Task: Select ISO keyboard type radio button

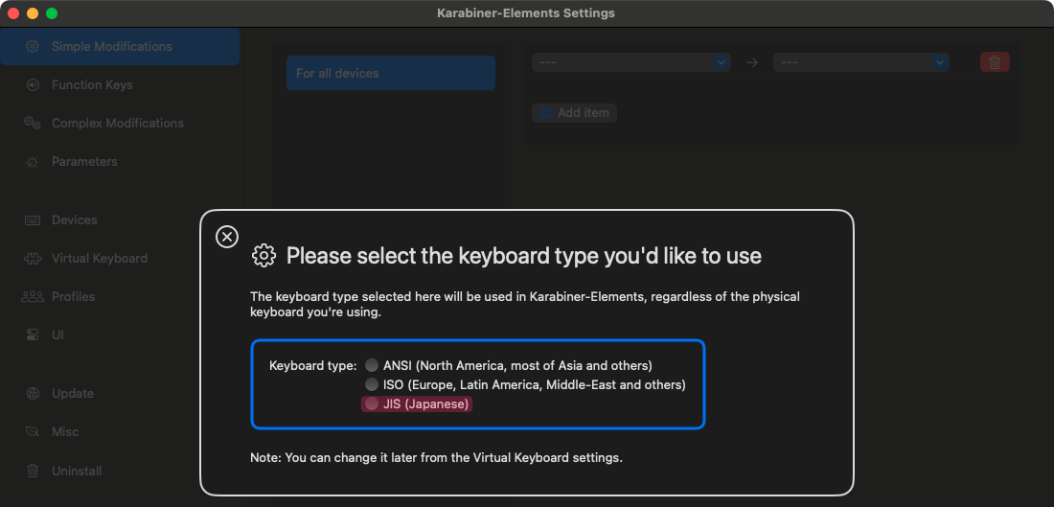Action: coord(372,384)
